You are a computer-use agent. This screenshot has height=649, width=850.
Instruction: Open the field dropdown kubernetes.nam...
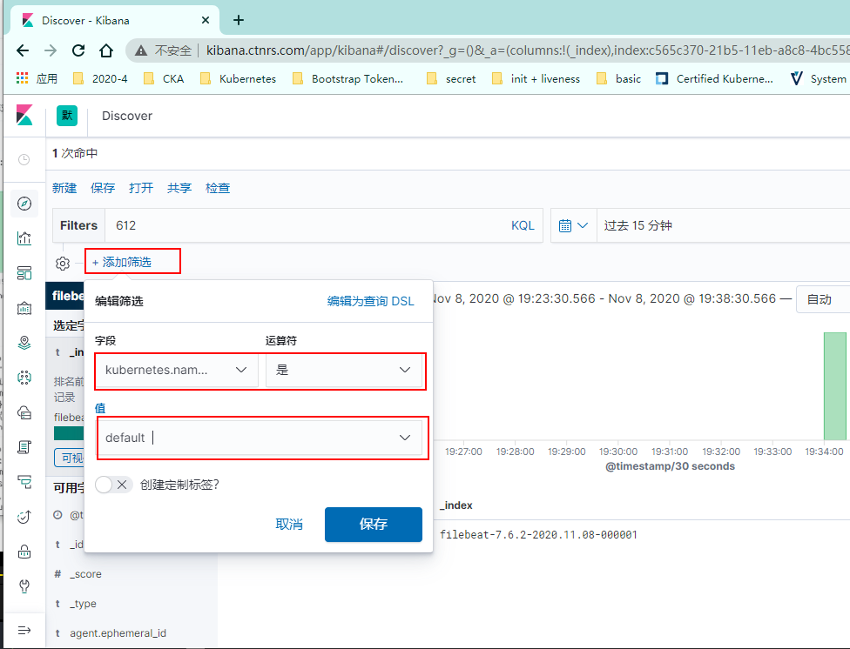(177, 370)
